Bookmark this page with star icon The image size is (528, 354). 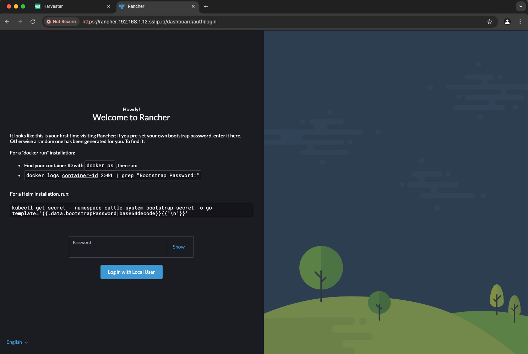coord(490,22)
